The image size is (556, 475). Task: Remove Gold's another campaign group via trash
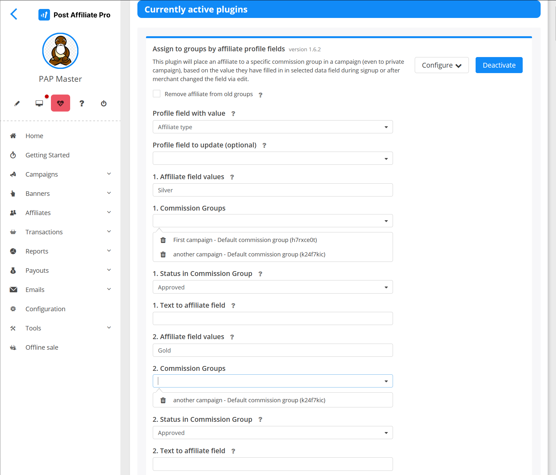click(x=163, y=400)
